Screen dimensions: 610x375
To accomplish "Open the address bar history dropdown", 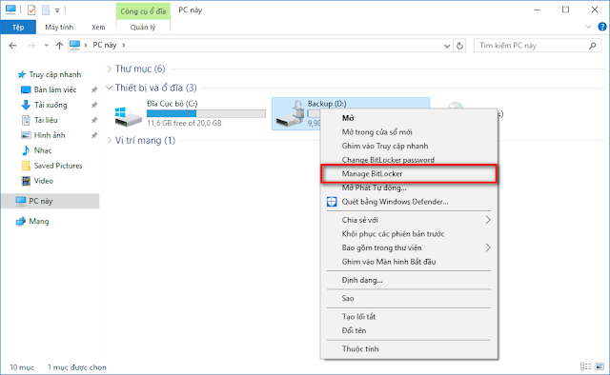I will tap(447, 46).
